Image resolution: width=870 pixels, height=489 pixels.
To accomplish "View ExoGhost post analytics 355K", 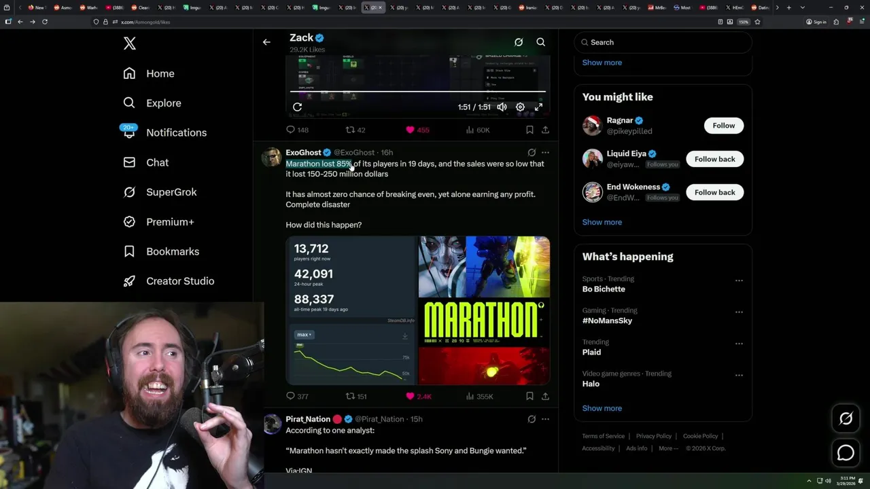I will coord(480,396).
